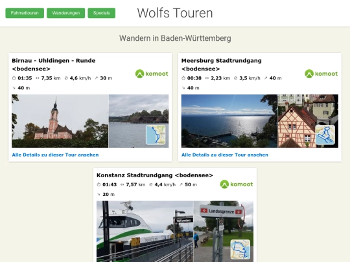Select the 20 m descent value
Image resolution: width=350 pixels, height=262 pixels.
click(x=108, y=194)
